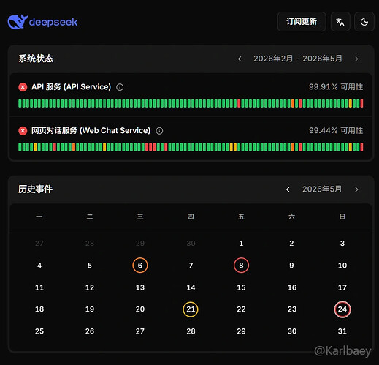The height and width of the screenshot is (365, 379).
Task: Click the 99.91% 可用性 text
Action: [x=336, y=87]
